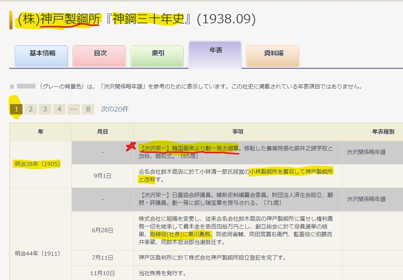Viewport: 403px width, 280px height.
Task: Click the 11月10日 date cell
Action: pyautogui.click(x=103, y=273)
